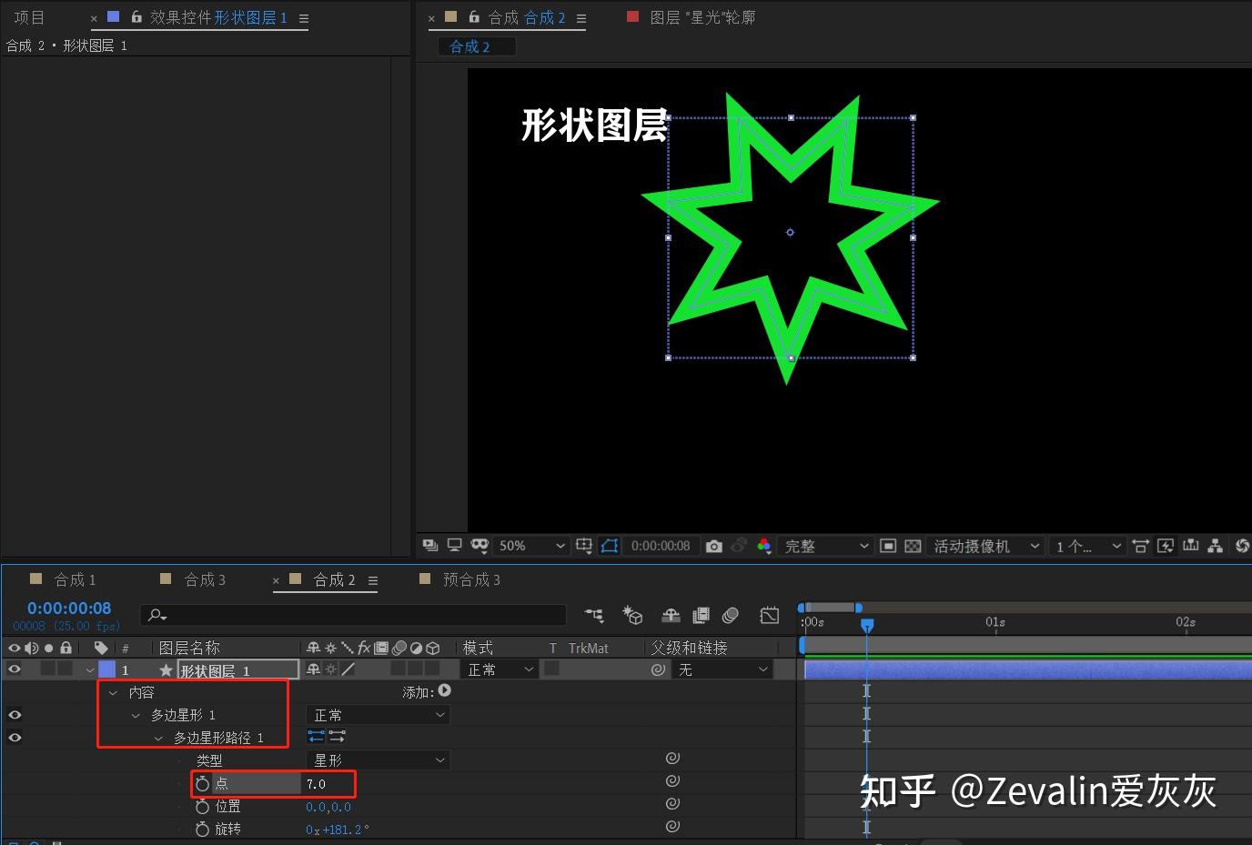Viewport: 1252px width, 845px height.
Task: Switch to the 合成 1 timeline tab
Action: click(75, 579)
